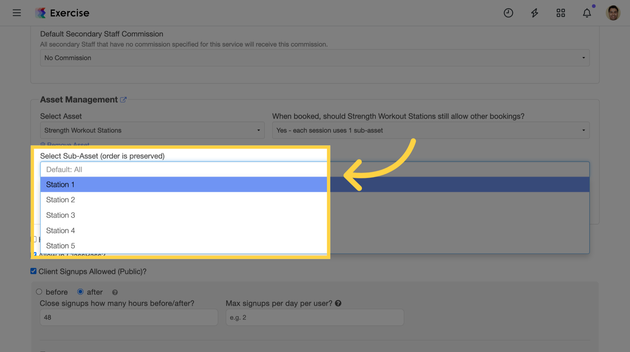Click the Remove Asset link
The height and width of the screenshot is (352, 630).
click(65, 144)
